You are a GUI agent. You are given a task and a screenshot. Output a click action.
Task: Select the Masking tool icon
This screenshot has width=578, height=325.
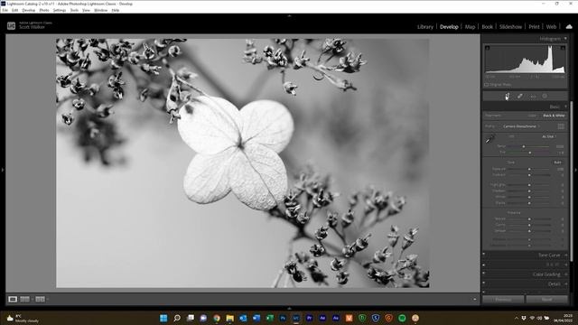coord(545,97)
